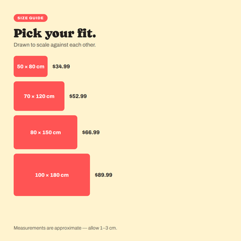Select the 100 × 180 cm size rectangle
The height and width of the screenshot is (241, 241).
52,175
